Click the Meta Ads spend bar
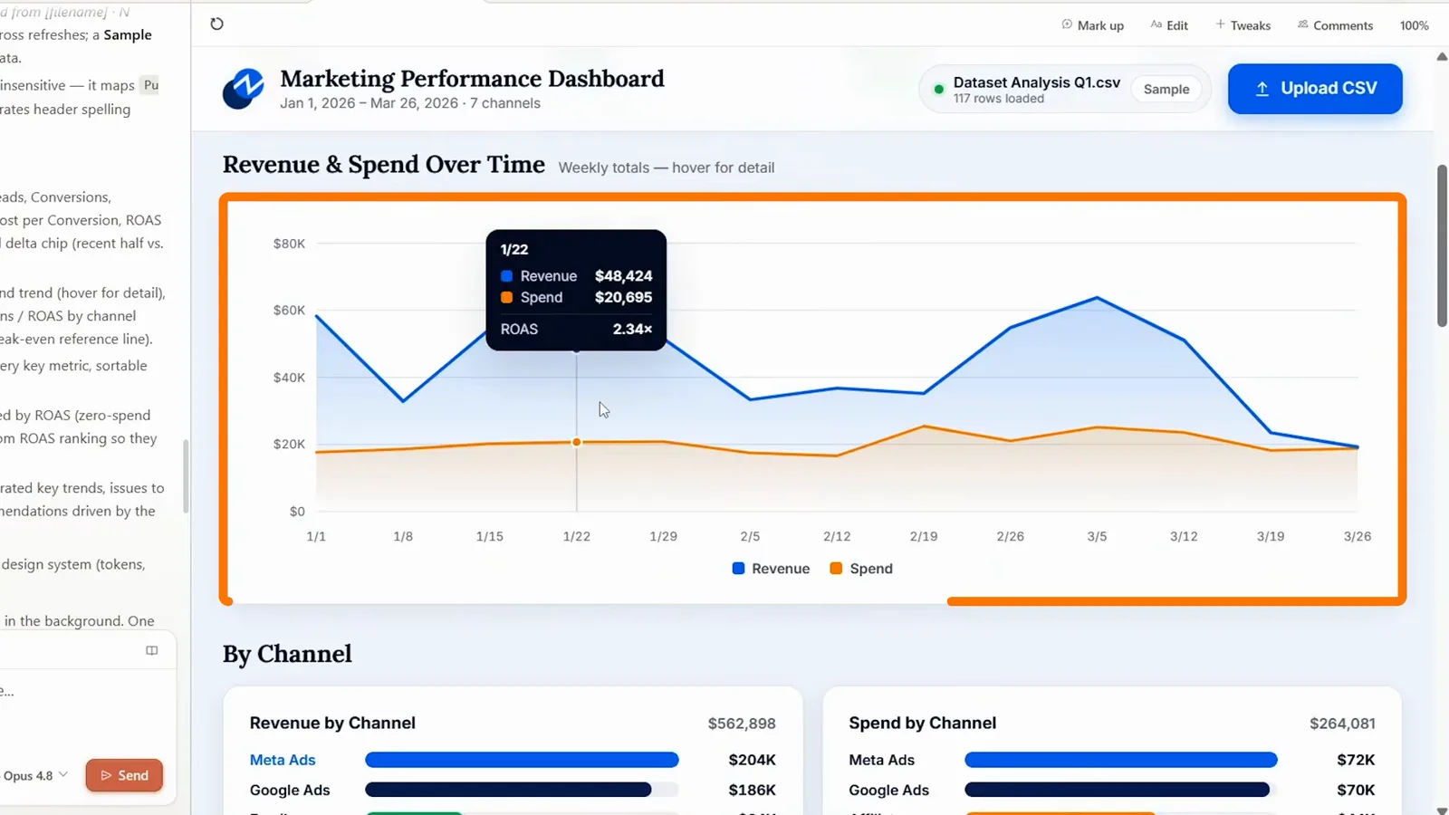The height and width of the screenshot is (815, 1449). coord(1121,760)
